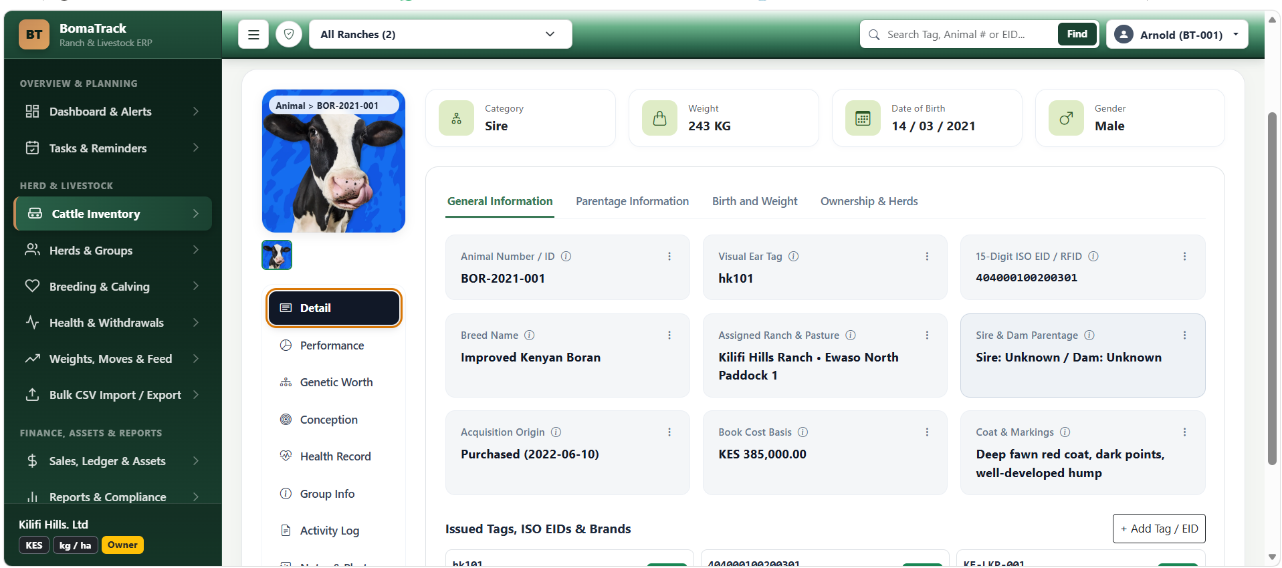
Task: Expand Dashboard & Alerts in sidebar
Action: pyautogui.click(x=112, y=112)
